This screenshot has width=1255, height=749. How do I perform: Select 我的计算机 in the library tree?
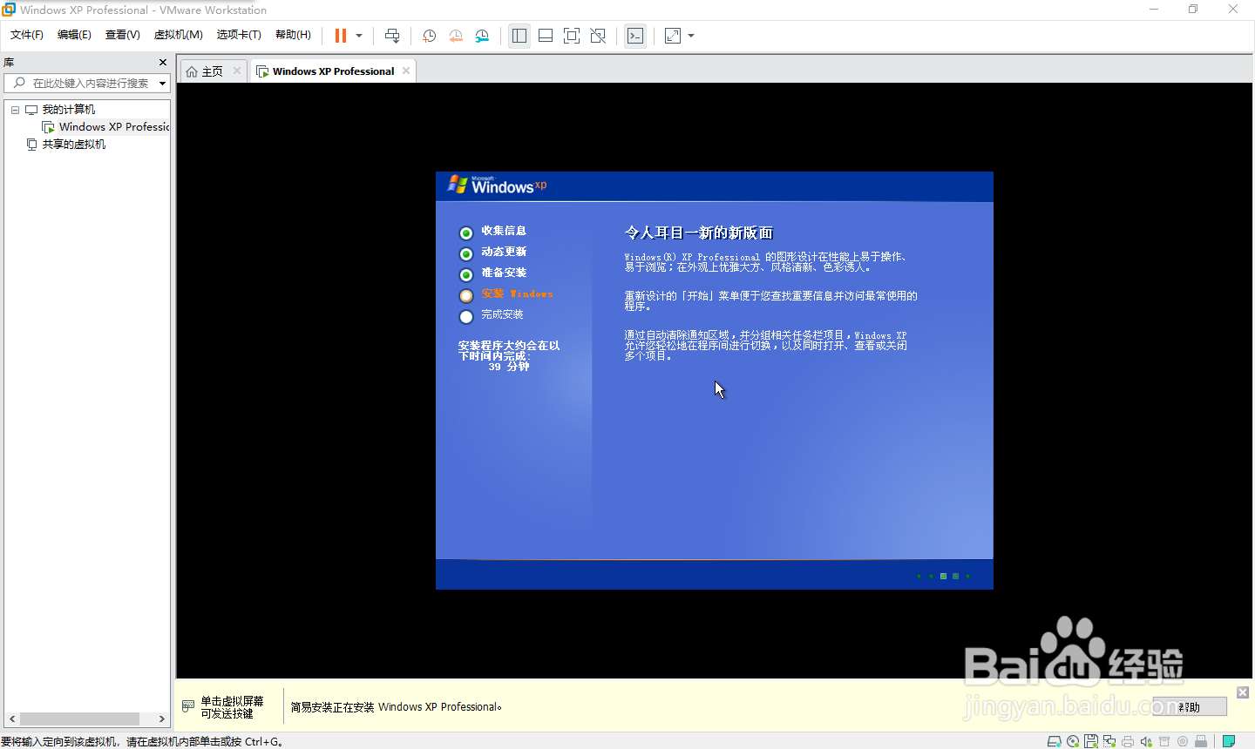[x=69, y=110]
